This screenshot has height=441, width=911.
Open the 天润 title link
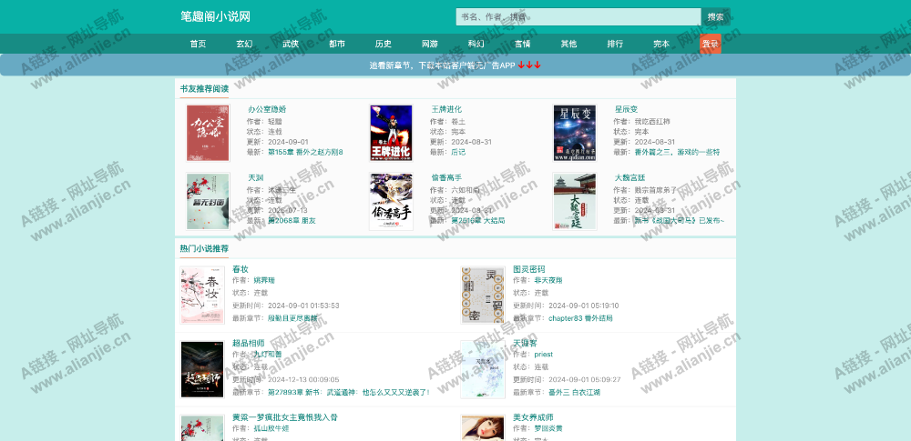click(256, 177)
